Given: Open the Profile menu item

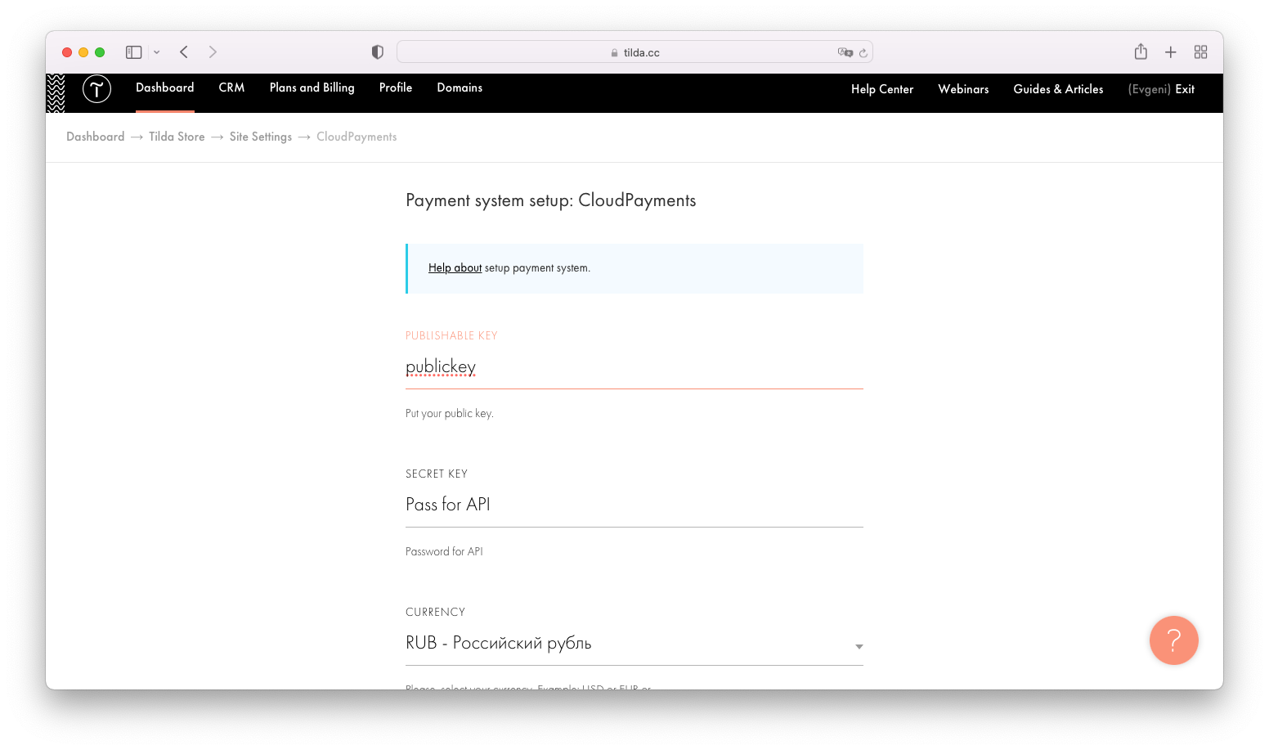Looking at the screenshot, I should click(395, 88).
